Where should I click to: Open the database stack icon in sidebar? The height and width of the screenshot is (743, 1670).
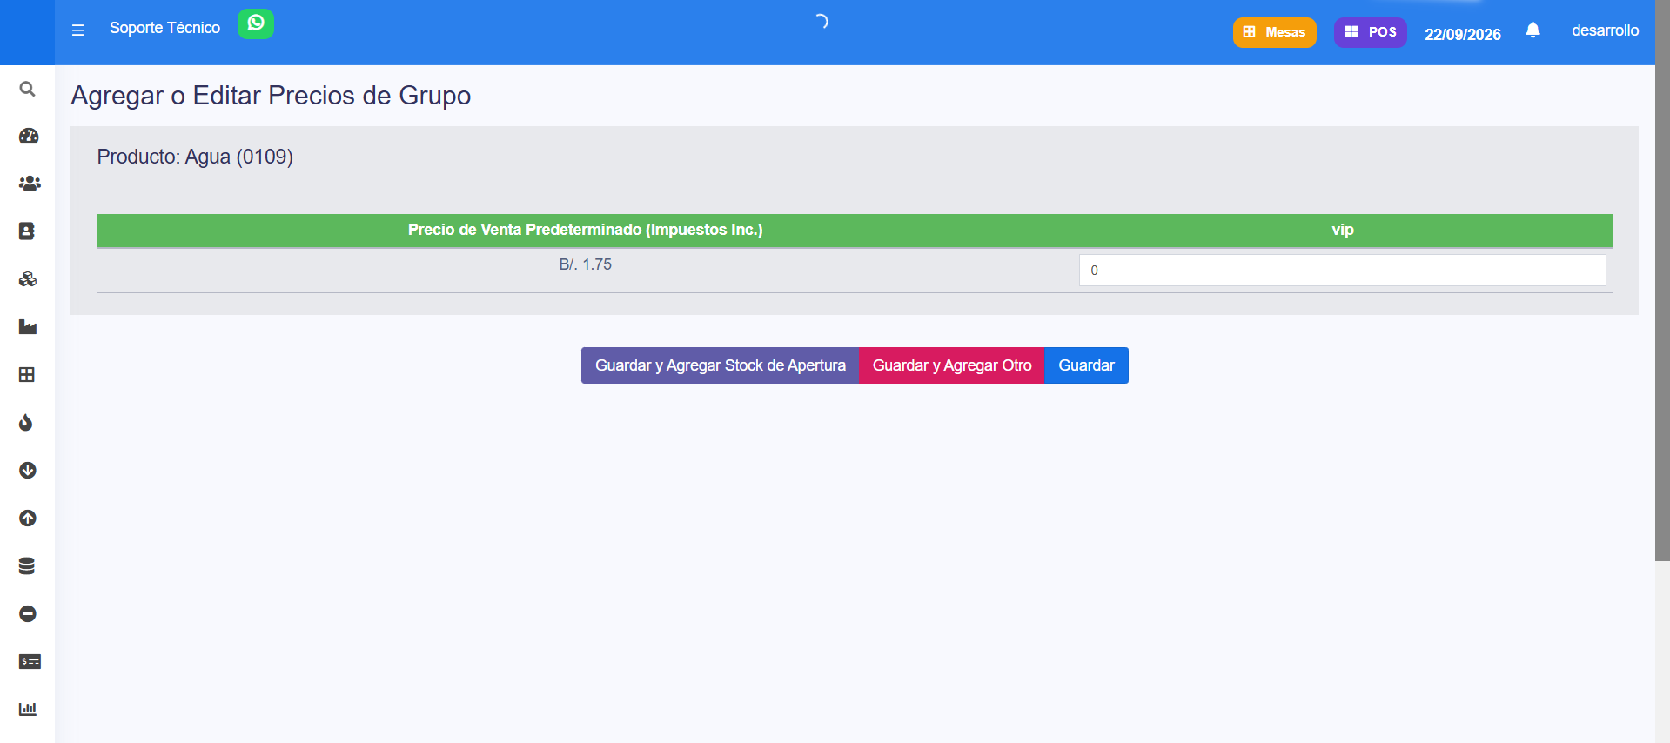[27, 566]
